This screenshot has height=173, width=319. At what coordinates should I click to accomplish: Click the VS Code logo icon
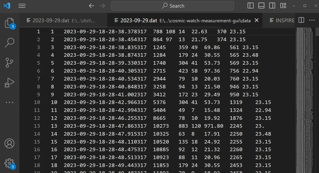pyautogui.click(x=7, y=6)
